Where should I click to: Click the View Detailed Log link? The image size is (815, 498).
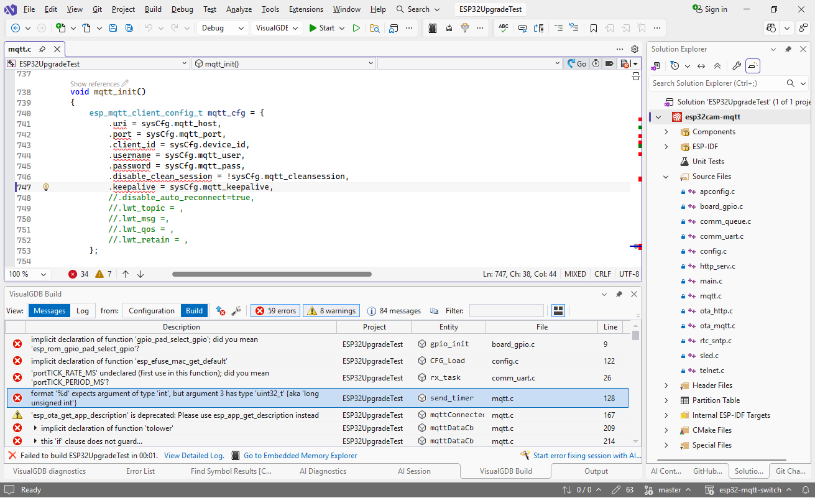pos(194,456)
